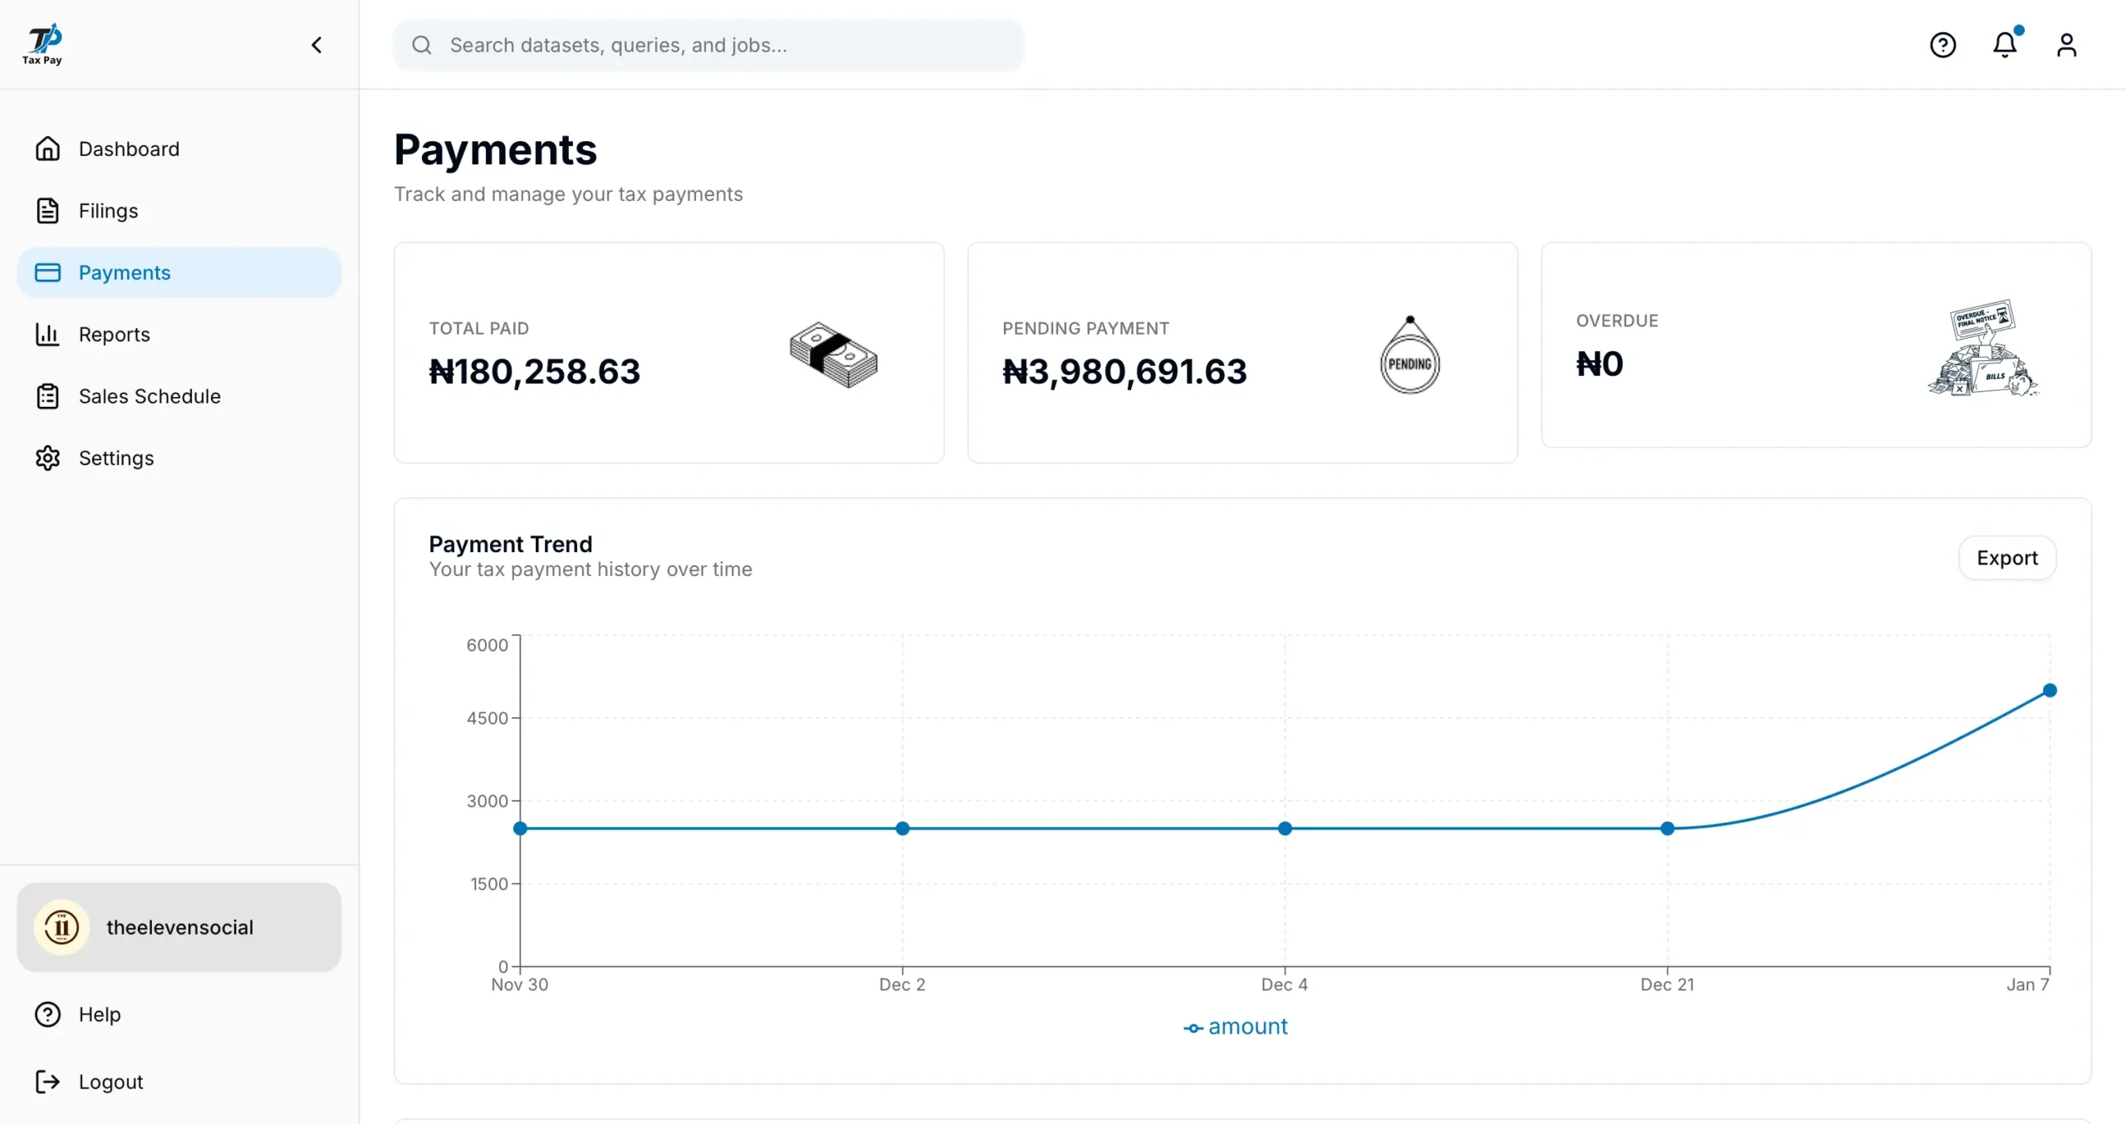Click the Jan 7 data point
Viewport: 2126px width, 1124px height.
[x=2049, y=691]
